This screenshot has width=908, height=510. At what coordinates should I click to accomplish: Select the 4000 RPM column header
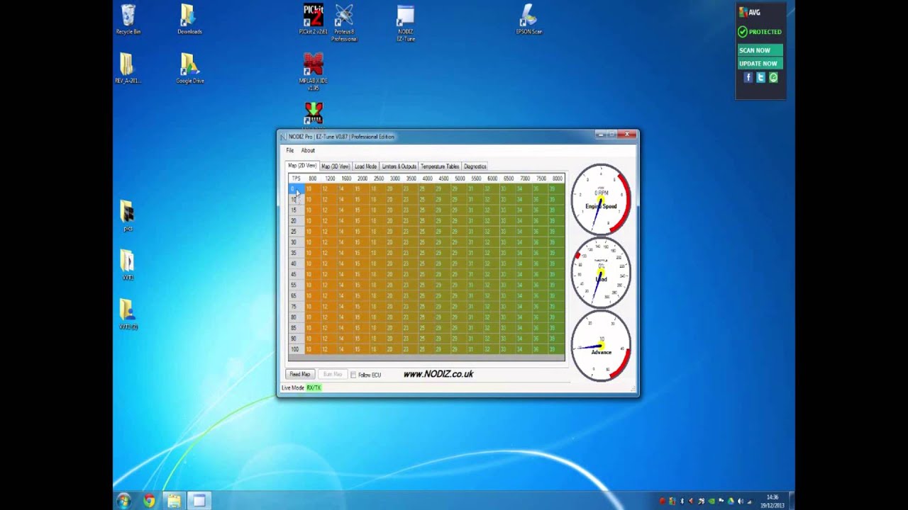click(427, 178)
